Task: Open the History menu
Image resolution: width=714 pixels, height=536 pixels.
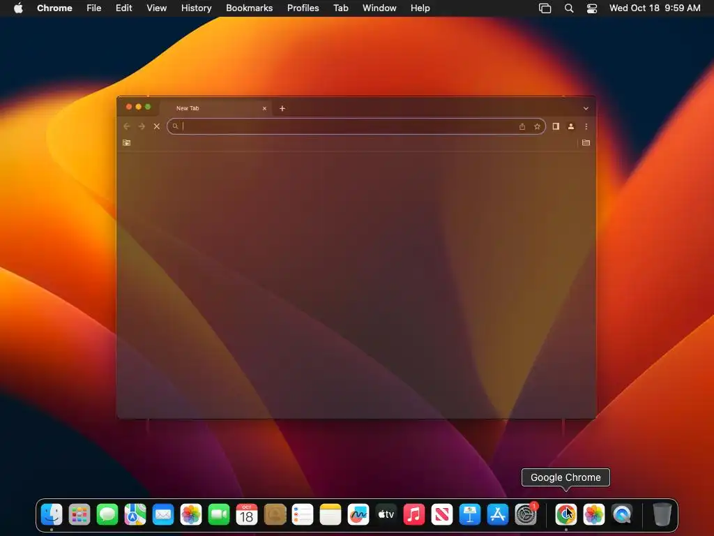Action: [196, 8]
